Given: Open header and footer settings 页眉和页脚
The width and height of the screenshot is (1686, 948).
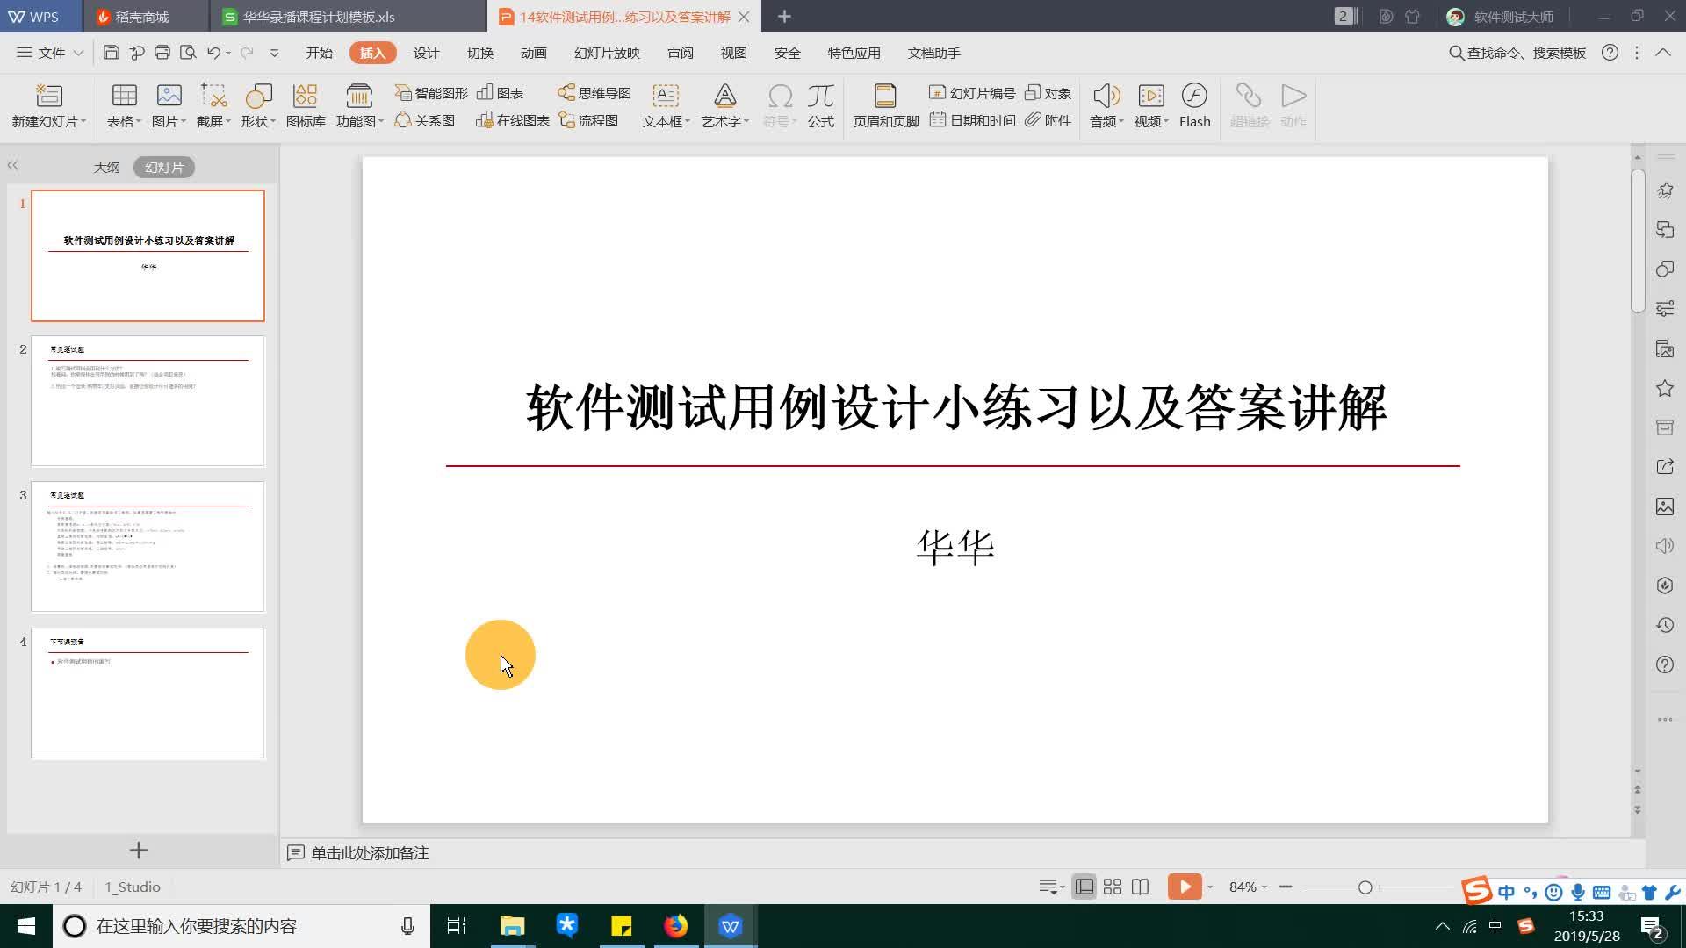Looking at the screenshot, I should click(884, 105).
